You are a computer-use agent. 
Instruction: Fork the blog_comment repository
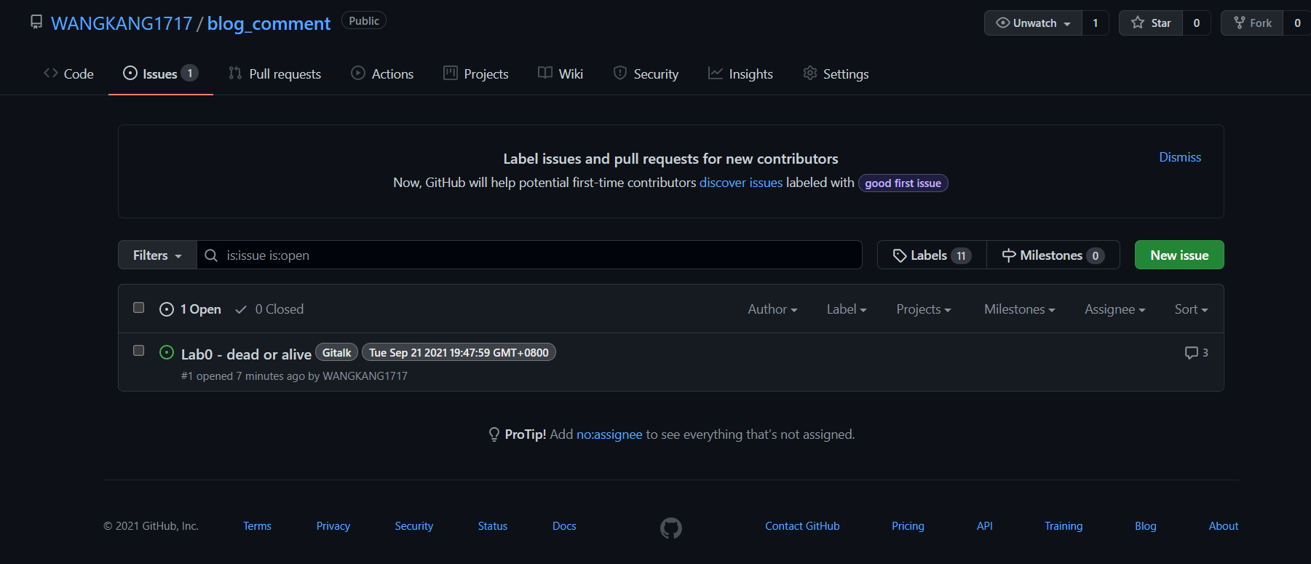click(1253, 23)
